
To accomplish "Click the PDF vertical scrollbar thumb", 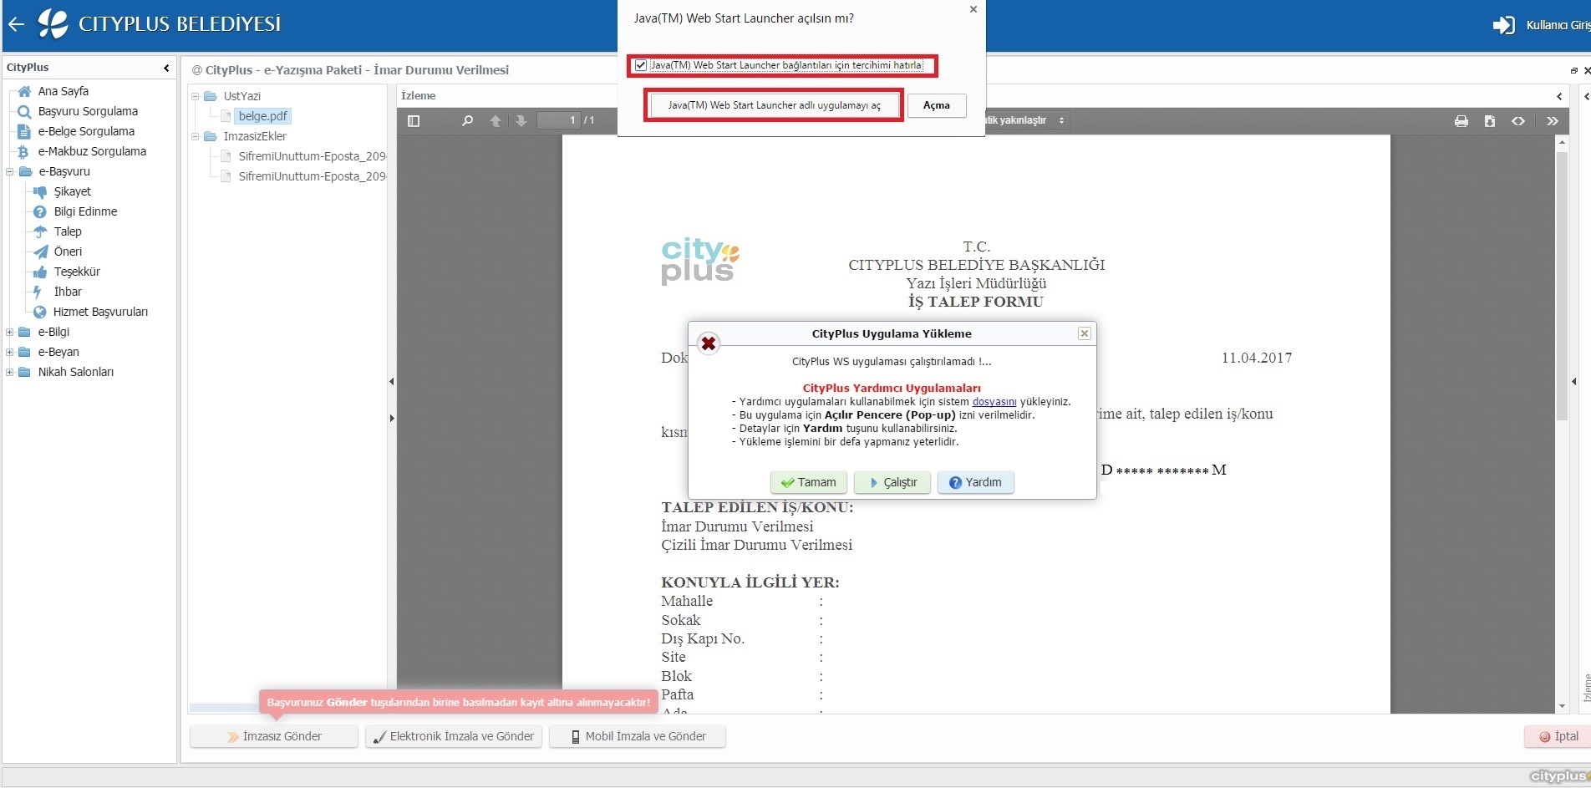I will [1562, 286].
